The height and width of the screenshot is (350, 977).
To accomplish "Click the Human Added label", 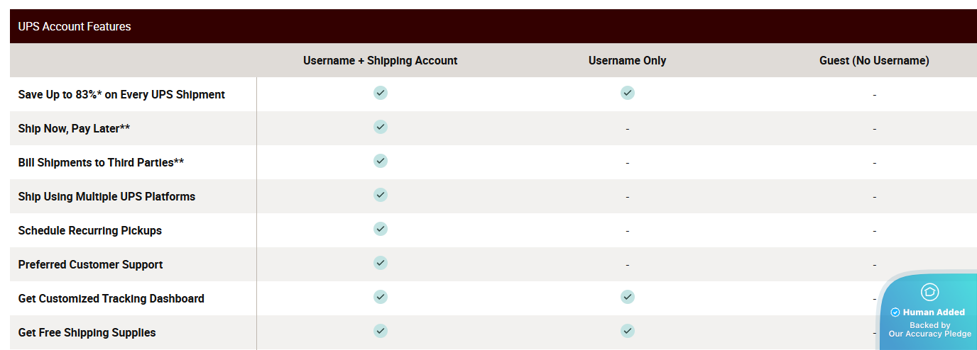I will (933, 312).
